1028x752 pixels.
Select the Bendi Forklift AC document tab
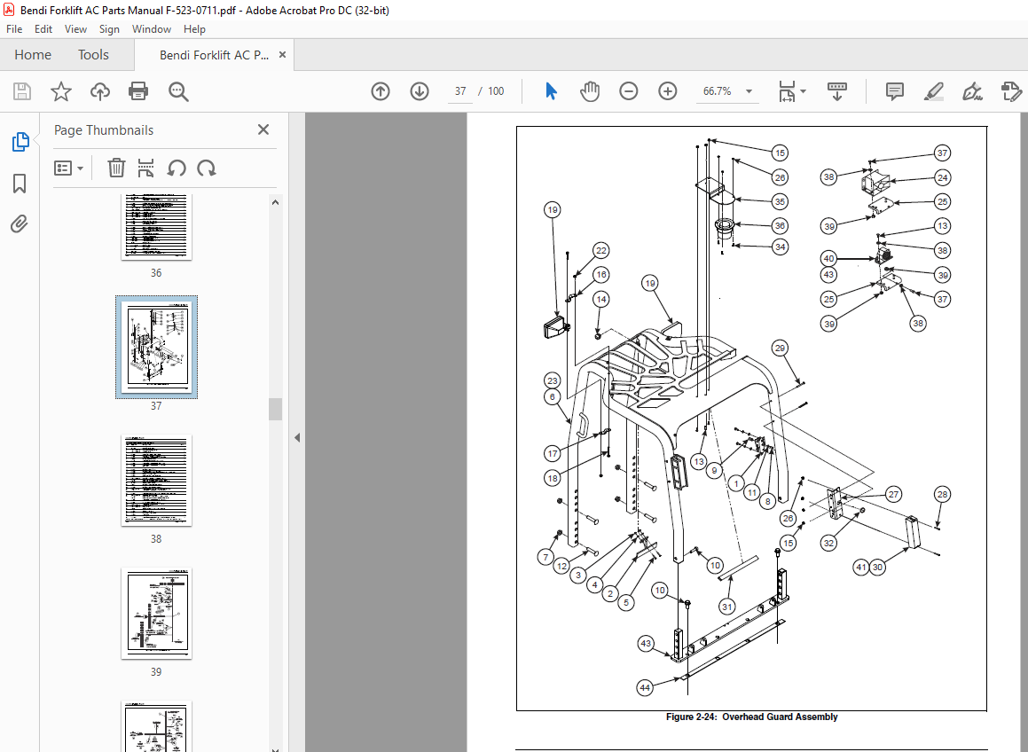coord(214,55)
